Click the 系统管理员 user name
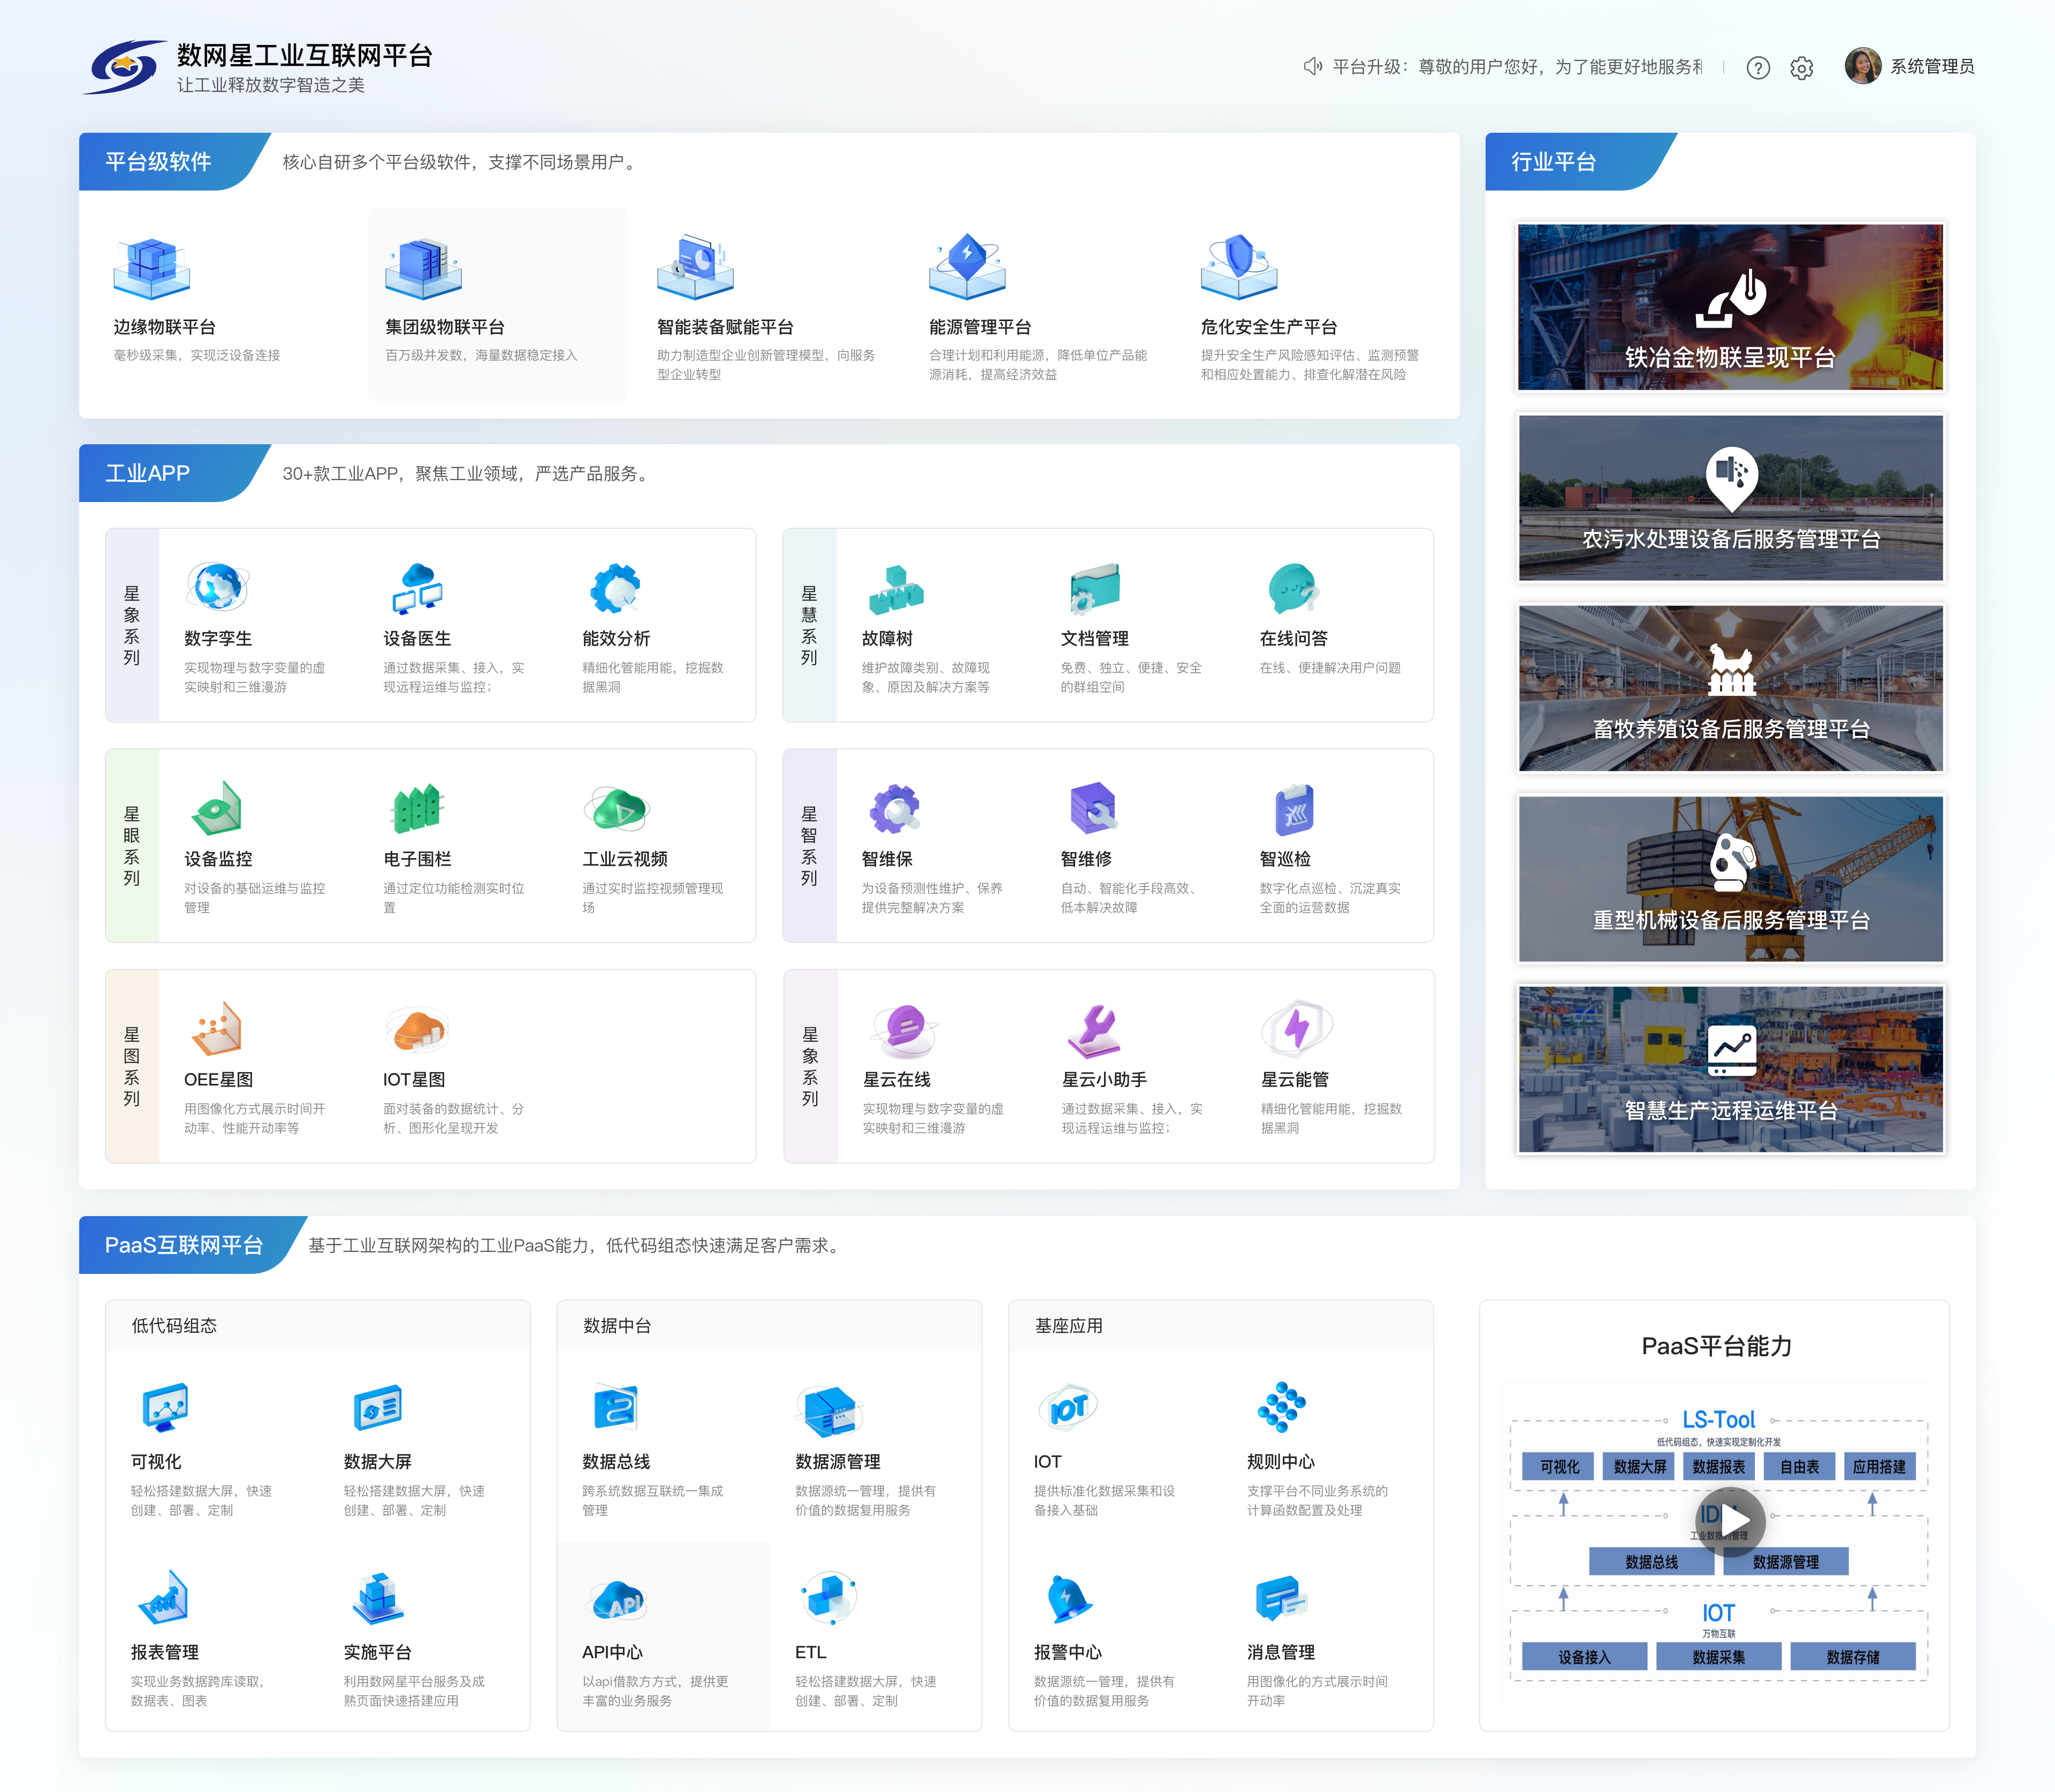The width and height of the screenshot is (2055, 1792). [x=1932, y=67]
